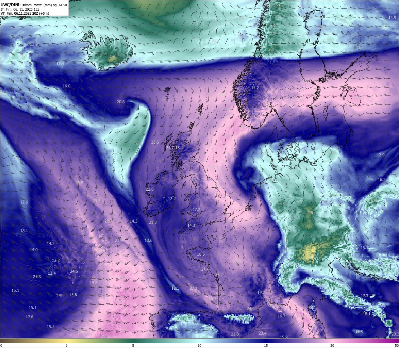Click the 23.4 value near the bottom

(x=262, y=333)
